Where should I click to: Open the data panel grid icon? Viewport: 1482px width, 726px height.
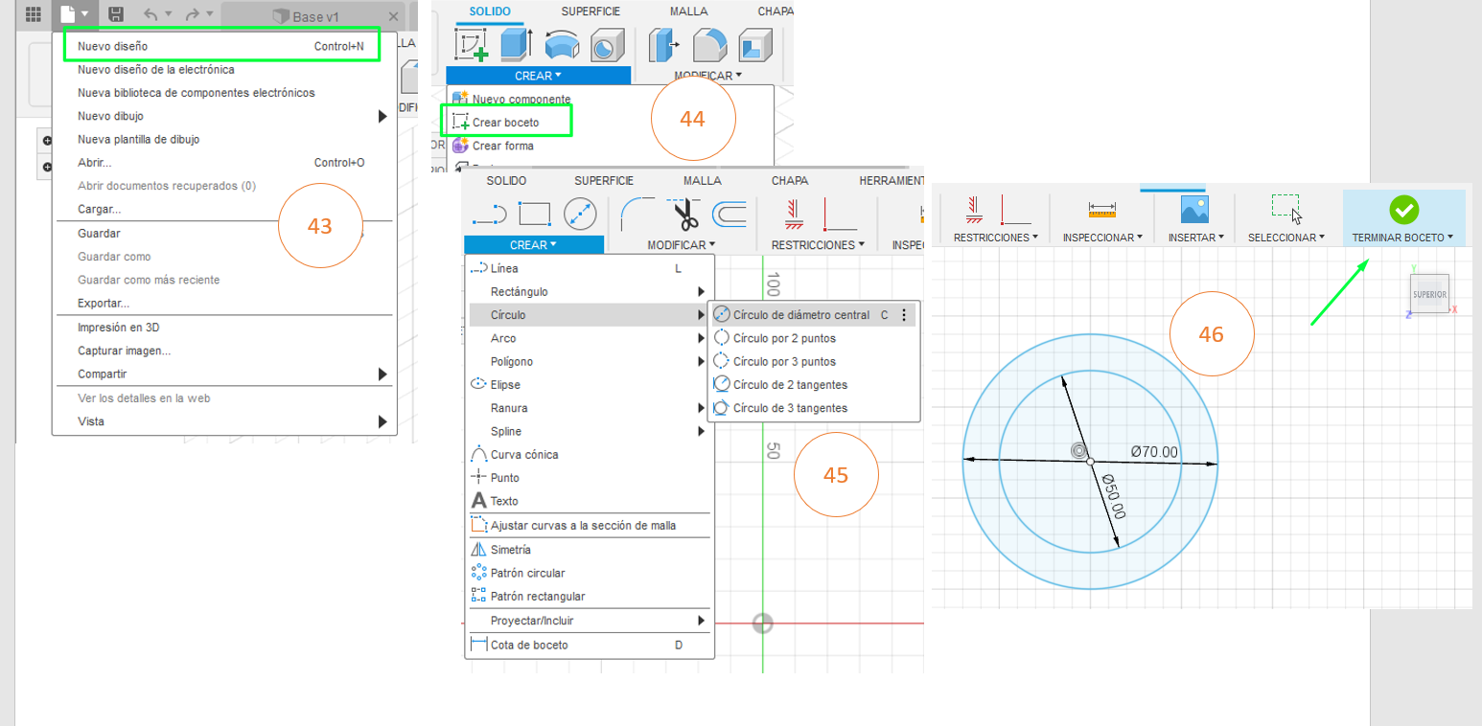(33, 14)
